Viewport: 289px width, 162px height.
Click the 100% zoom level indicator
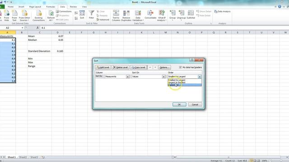point(265,161)
